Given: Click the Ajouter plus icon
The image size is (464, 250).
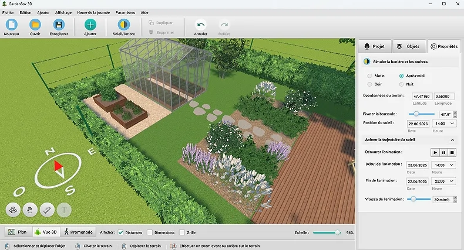Looking at the screenshot, I should [90, 25].
